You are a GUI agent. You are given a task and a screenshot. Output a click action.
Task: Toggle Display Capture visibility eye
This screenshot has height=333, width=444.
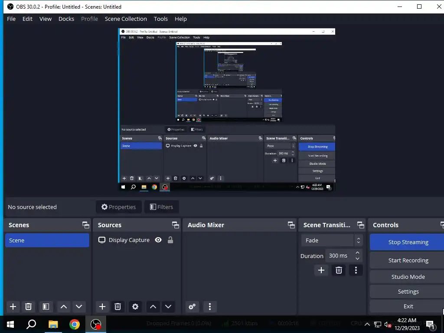pos(158,240)
